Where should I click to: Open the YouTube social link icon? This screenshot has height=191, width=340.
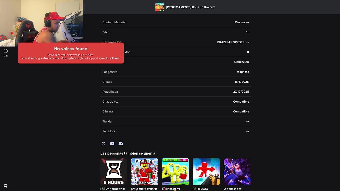pos(112,144)
